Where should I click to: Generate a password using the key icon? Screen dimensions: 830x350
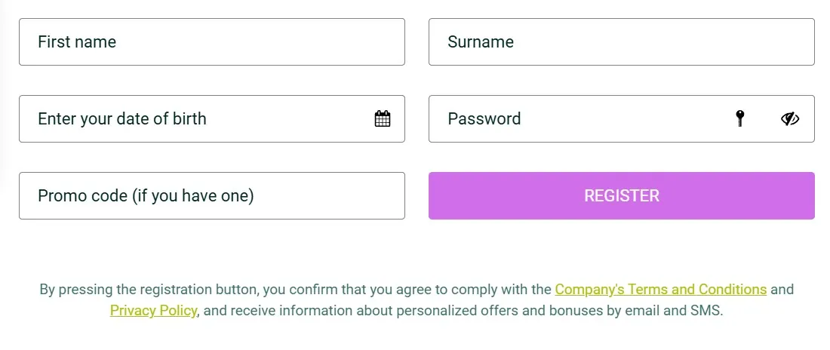click(740, 118)
